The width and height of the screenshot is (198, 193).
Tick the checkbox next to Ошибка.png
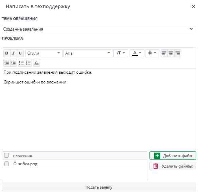(x=6, y=164)
